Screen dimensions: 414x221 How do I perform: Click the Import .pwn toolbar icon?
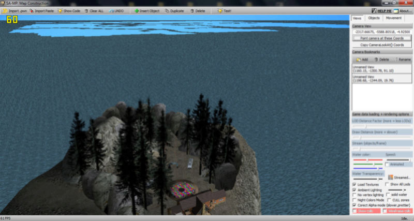[5, 11]
